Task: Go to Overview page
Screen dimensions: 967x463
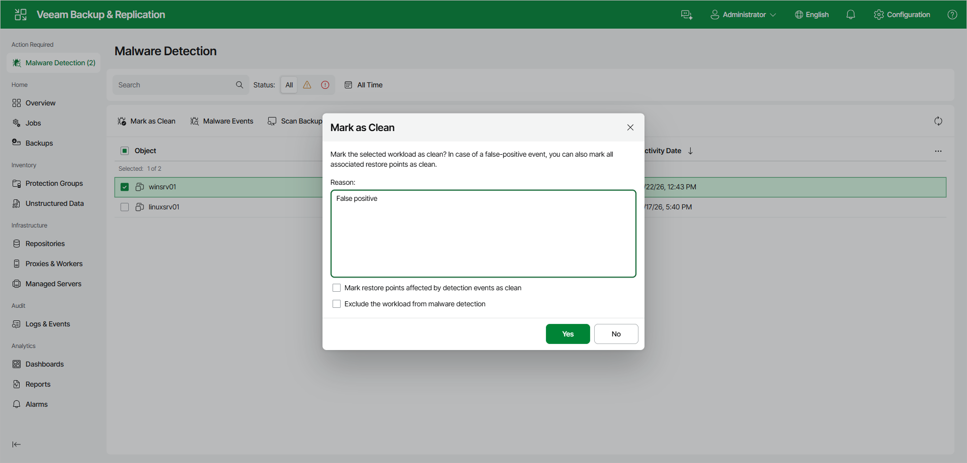Action: pyautogui.click(x=34, y=103)
